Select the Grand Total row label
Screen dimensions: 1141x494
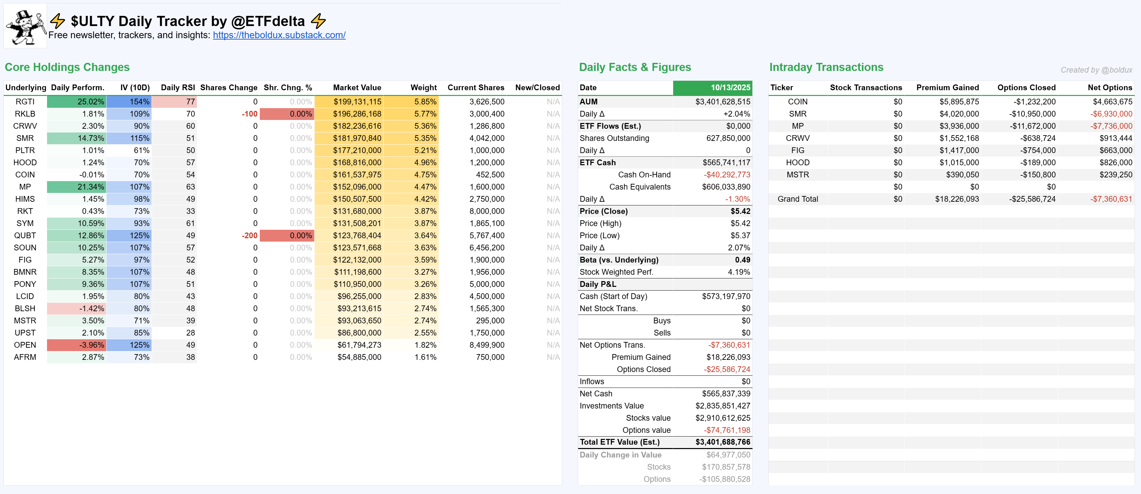point(797,199)
